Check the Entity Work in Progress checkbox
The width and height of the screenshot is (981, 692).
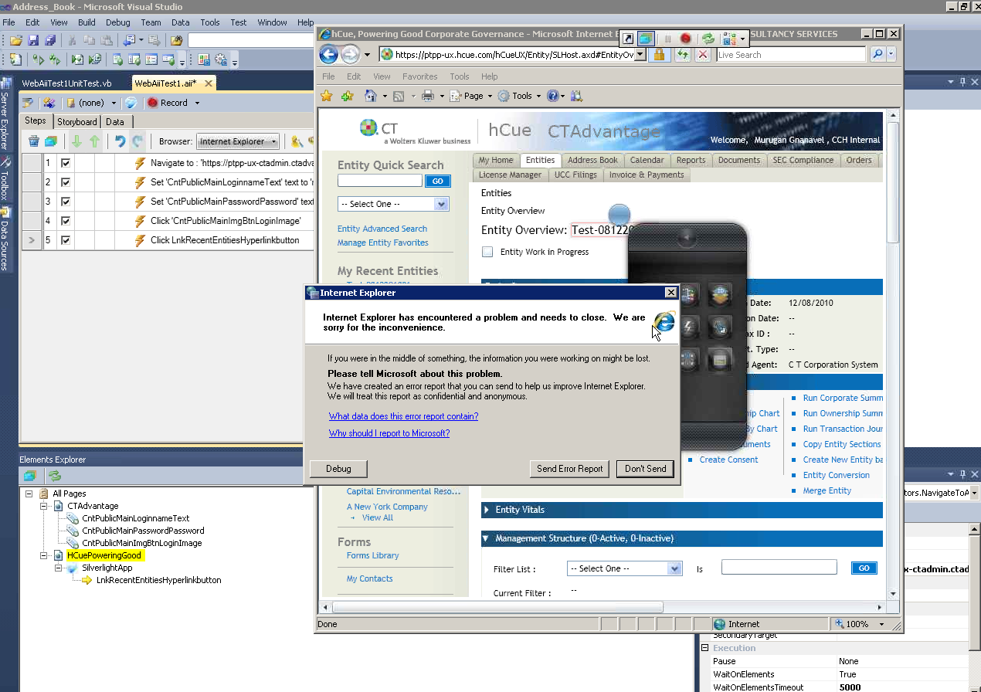click(x=487, y=252)
